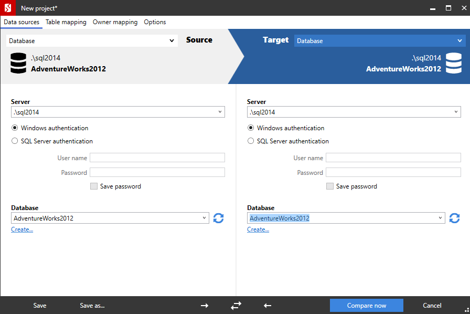The image size is (470, 314).
Task: Refresh the source database list
Action: coord(219,218)
